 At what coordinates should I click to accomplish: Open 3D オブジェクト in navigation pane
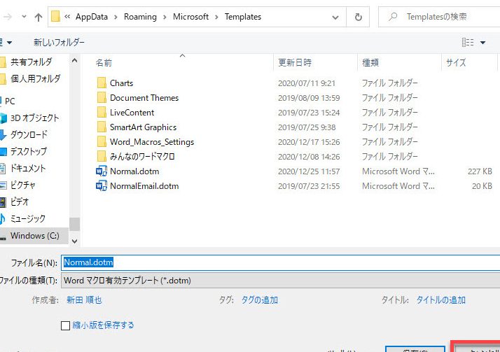tap(34, 118)
